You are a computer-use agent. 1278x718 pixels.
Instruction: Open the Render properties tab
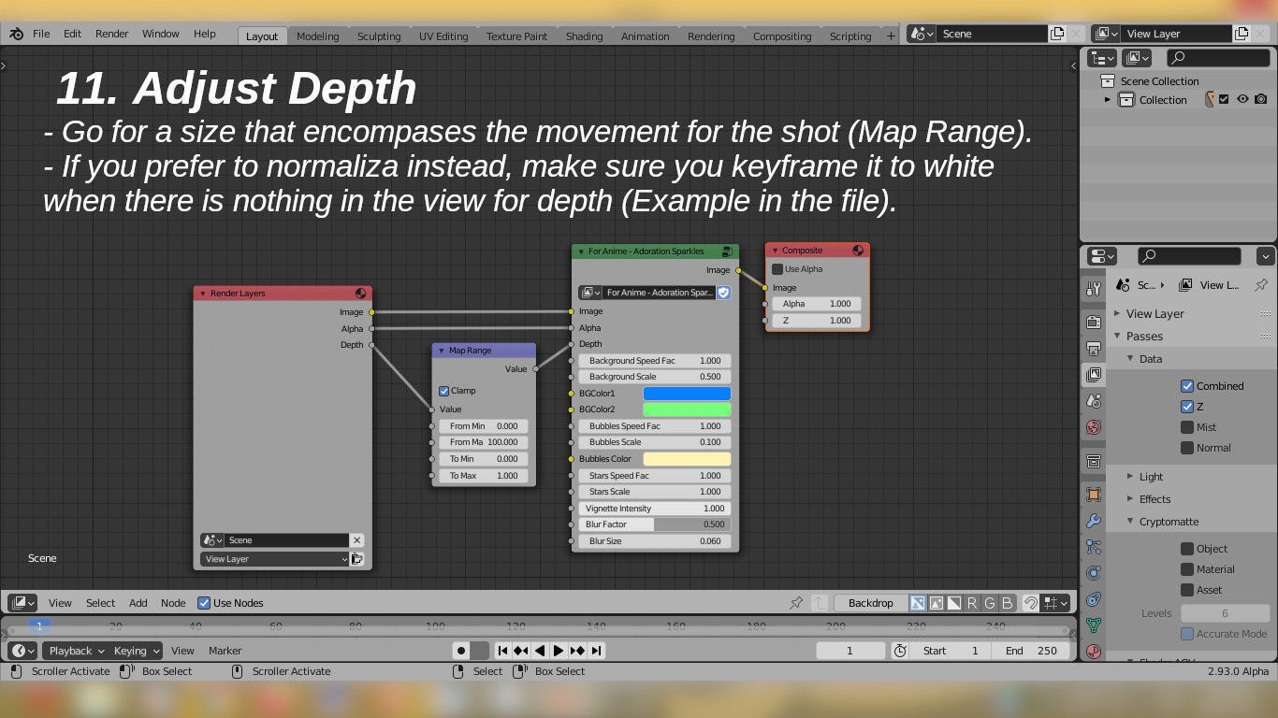click(1093, 322)
